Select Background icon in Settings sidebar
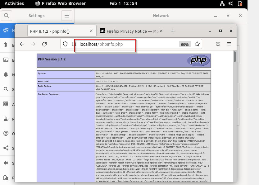This screenshot has width=259, height=185. pos(6,60)
